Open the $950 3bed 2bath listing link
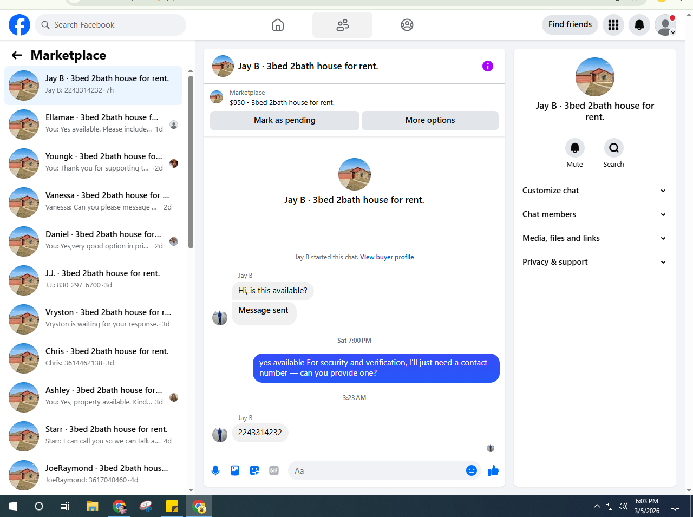Viewport: 693px width, 517px height. [x=282, y=102]
